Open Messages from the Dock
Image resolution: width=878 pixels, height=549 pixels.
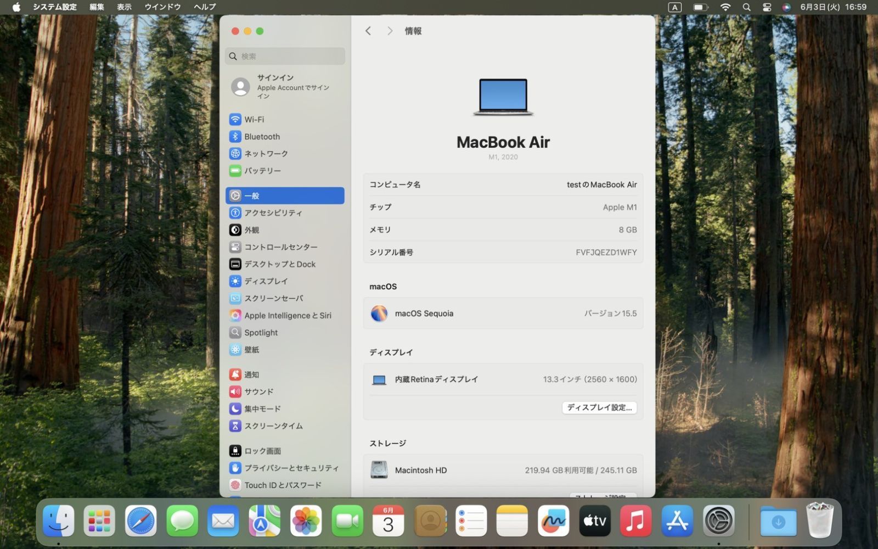click(182, 520)
